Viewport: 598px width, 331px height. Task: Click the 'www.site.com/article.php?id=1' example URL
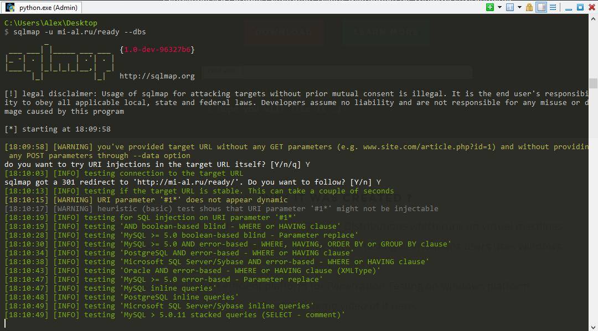click(x=427, y=147)
